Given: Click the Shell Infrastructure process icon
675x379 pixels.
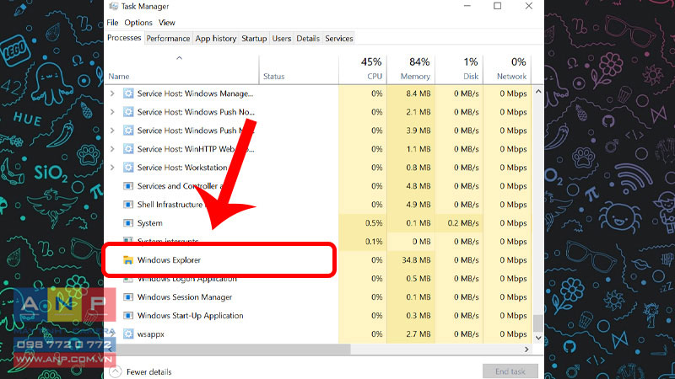Looking at the screenshot, I should 128,205.
